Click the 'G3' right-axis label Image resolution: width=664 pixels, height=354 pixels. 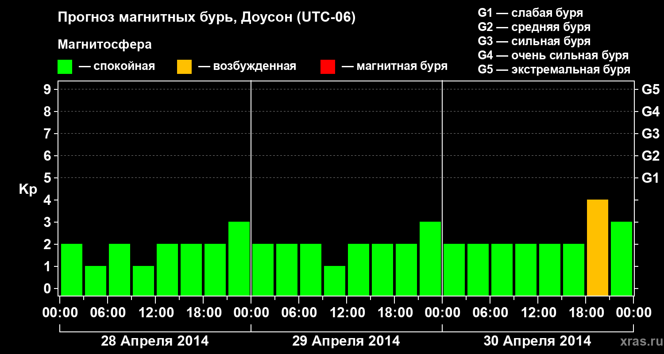coord(650,134)
